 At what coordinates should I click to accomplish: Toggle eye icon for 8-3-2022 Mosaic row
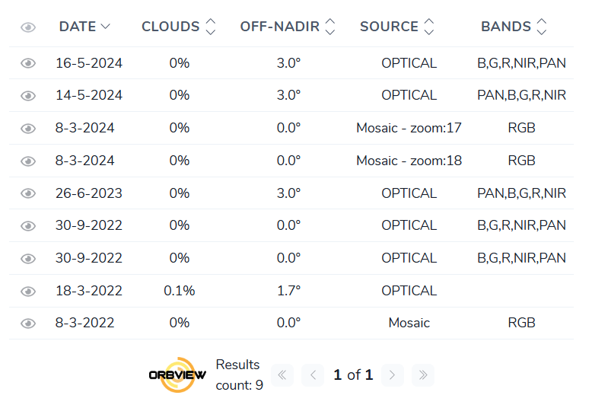pos(28,324)
